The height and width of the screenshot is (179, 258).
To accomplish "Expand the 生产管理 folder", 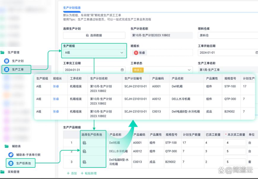I will click(13, 52).
